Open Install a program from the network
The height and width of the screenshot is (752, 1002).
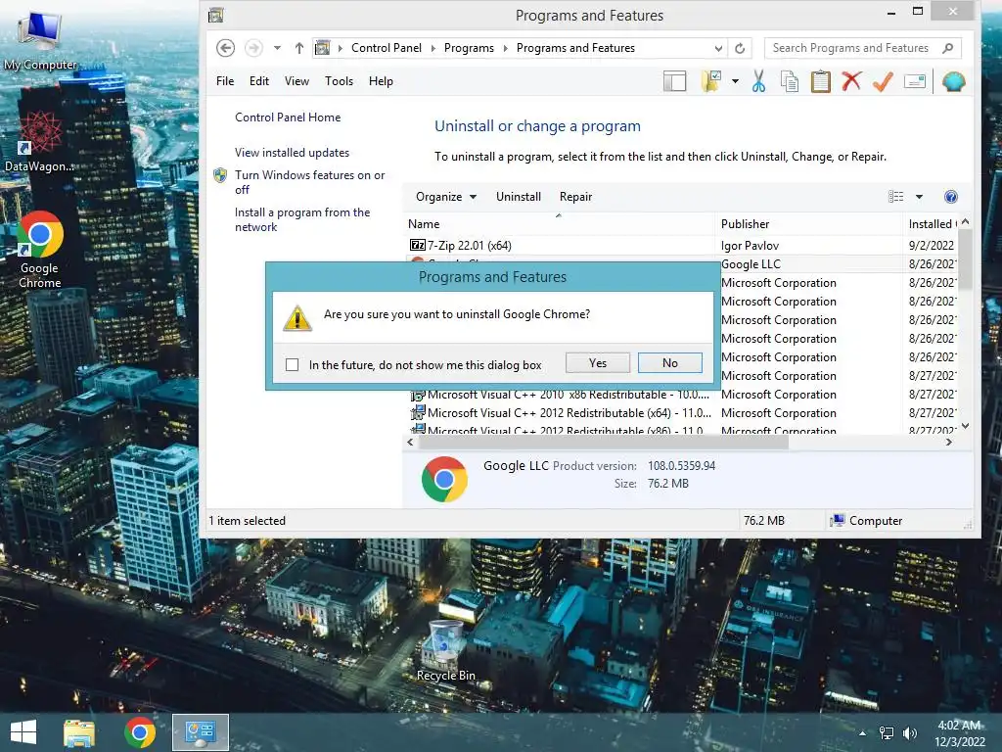pyautogui.click(x=302, y=219)
